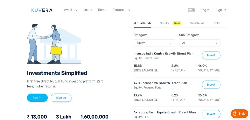Open the Remit page link
250x120 pixels.
(x=102, y=10)
